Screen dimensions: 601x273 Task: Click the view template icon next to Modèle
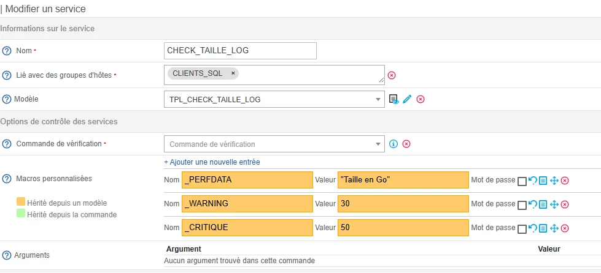(394, 99)
